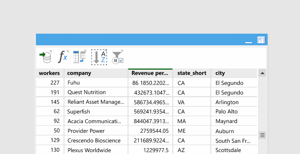Screen dimensions: 300x154
Task: Click the Auburn city cell
Action: pyautogui.click(x=234, y=131)
